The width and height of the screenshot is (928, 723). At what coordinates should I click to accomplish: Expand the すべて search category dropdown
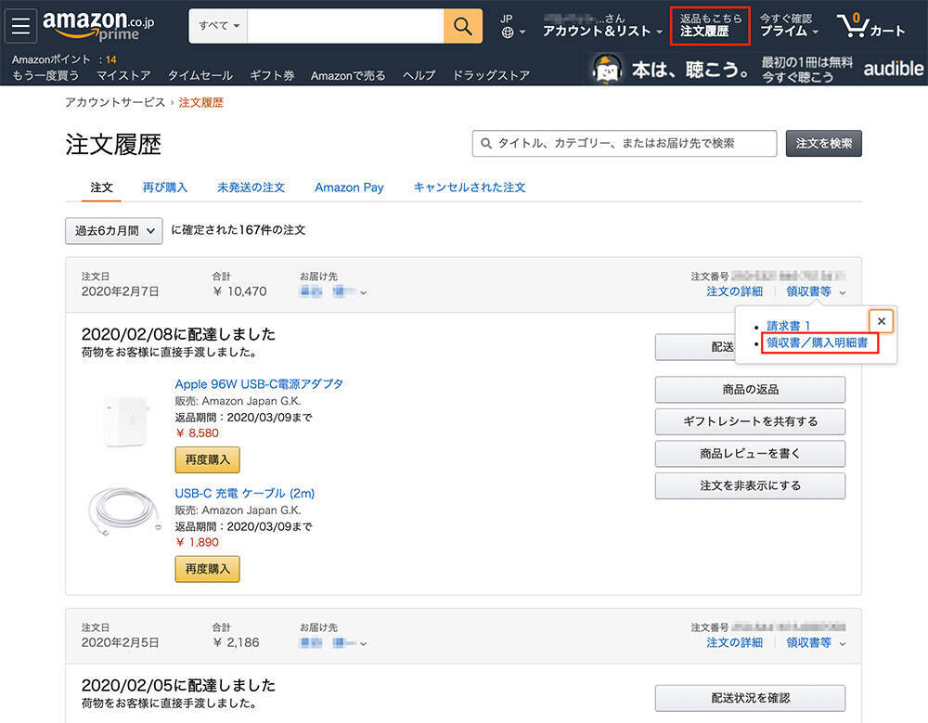(218, 26)
